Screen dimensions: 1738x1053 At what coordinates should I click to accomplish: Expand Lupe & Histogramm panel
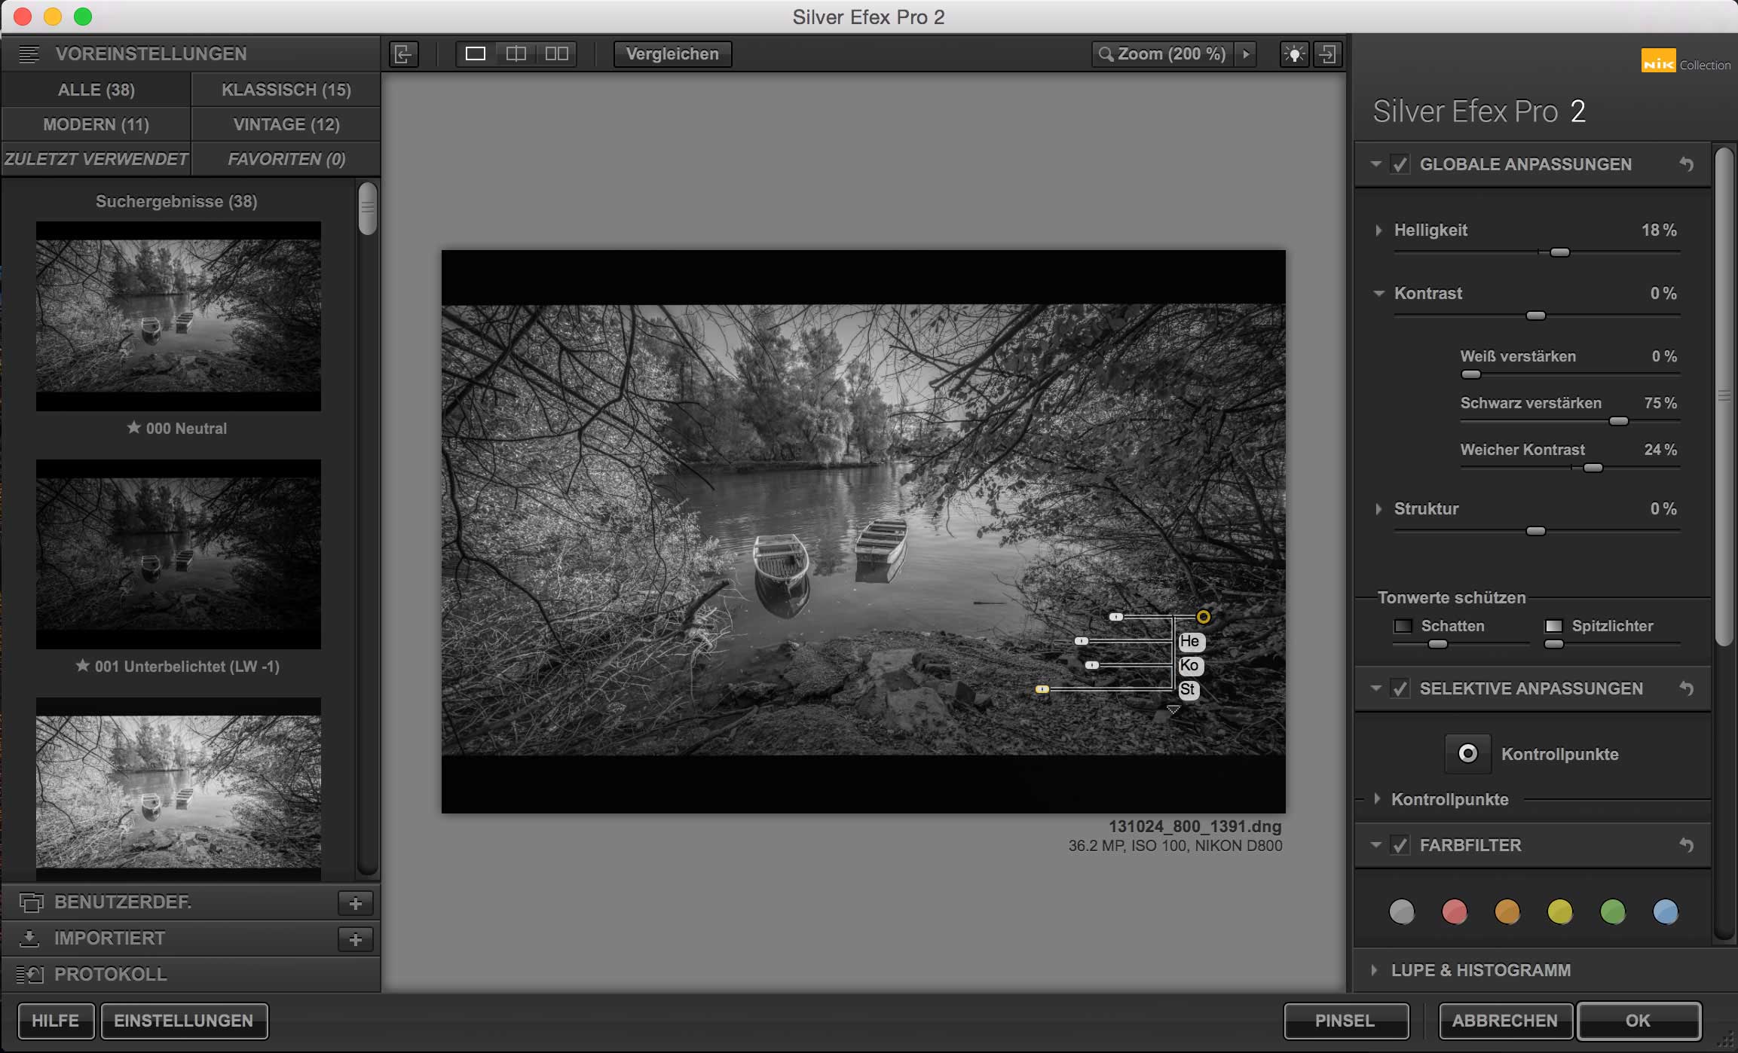(x=1374, y=970)
